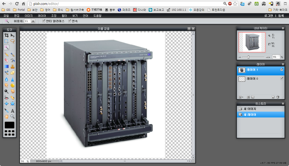Select the Pinch tool
This screenshot has height=166, width=289.
pos(13,103)
